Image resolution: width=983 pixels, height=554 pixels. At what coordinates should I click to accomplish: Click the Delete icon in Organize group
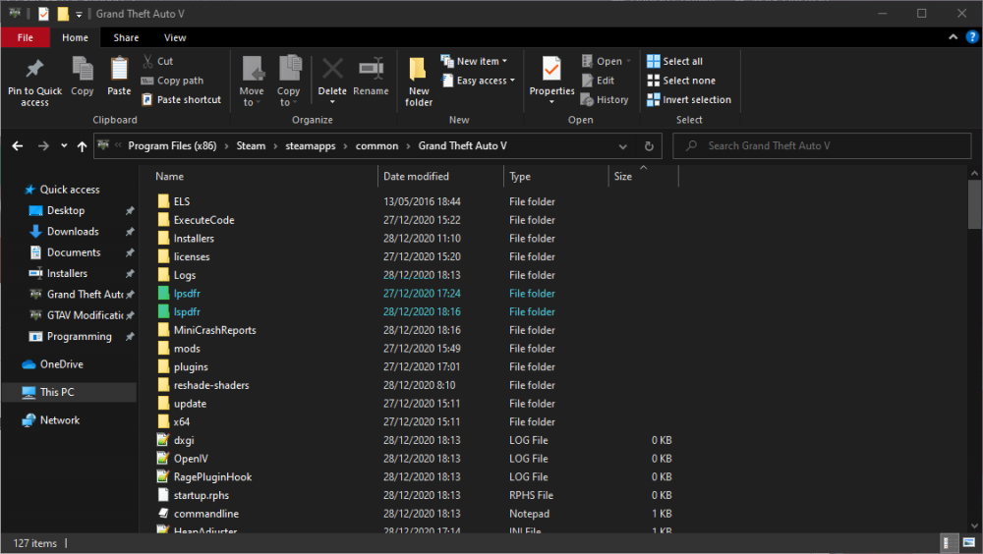click(332, 71)
